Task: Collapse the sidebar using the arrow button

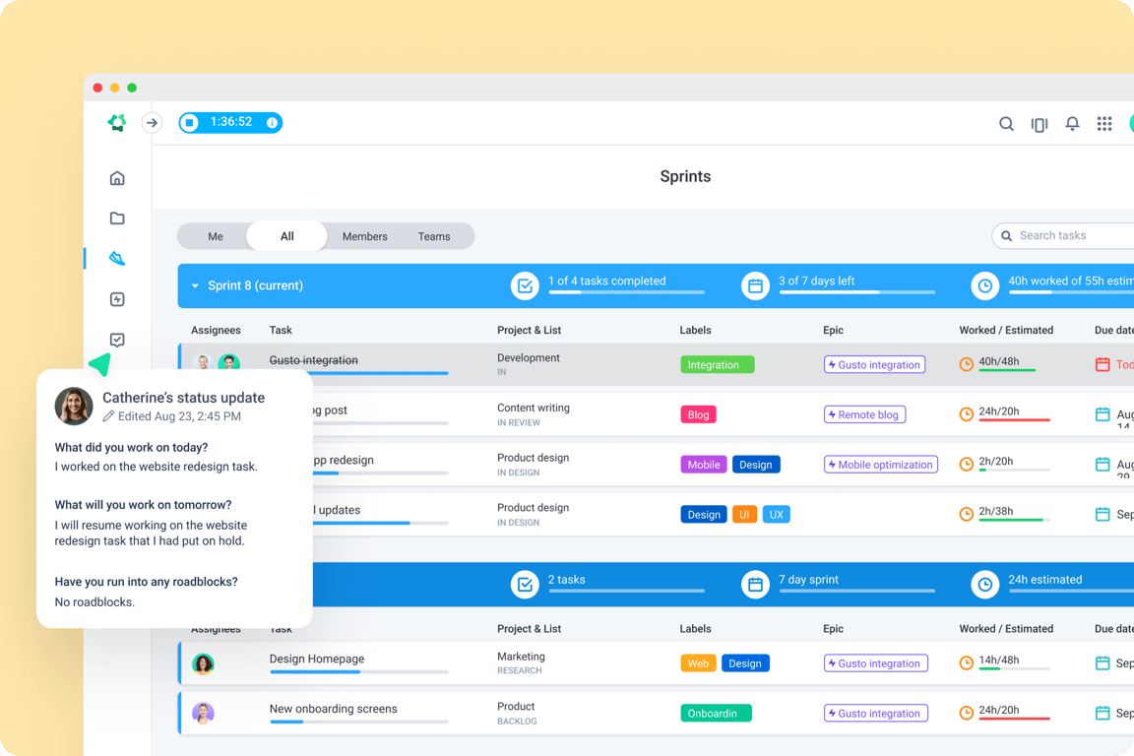Action: (x=152, y=122)
